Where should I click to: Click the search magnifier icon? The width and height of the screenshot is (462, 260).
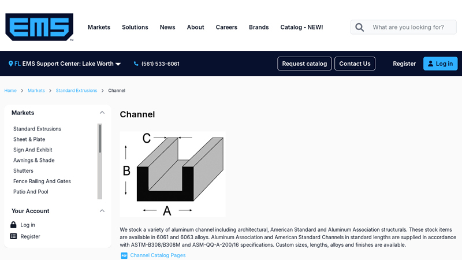coord(359,27)
